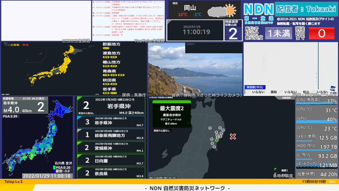The image size is (339, 191).
Task: Select the 宮城県沖 M4.1 earthquake entry
Action: [x=111, y=147]
